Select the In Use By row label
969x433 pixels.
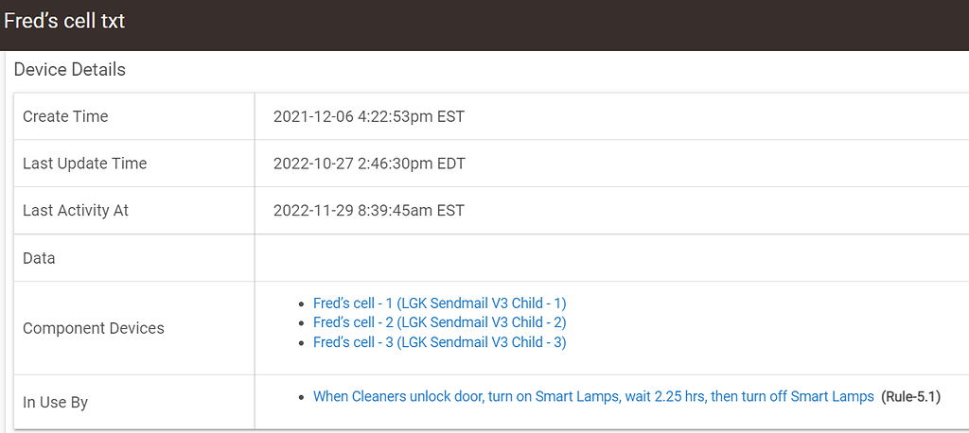55,402
